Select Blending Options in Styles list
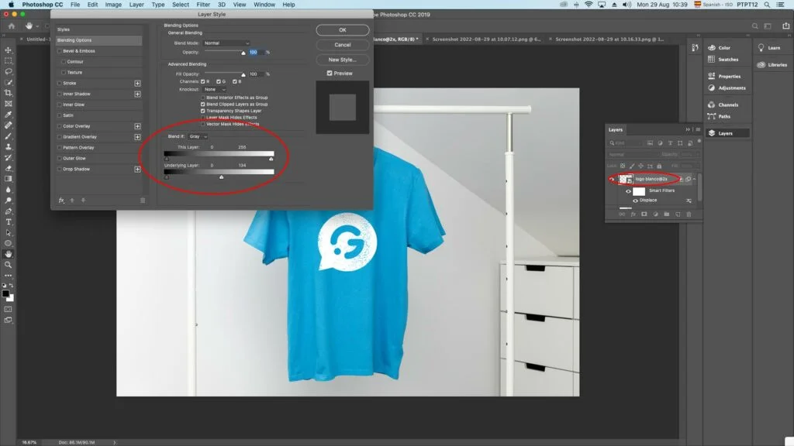The image size is (794, 446). click(x=98, y=40)
